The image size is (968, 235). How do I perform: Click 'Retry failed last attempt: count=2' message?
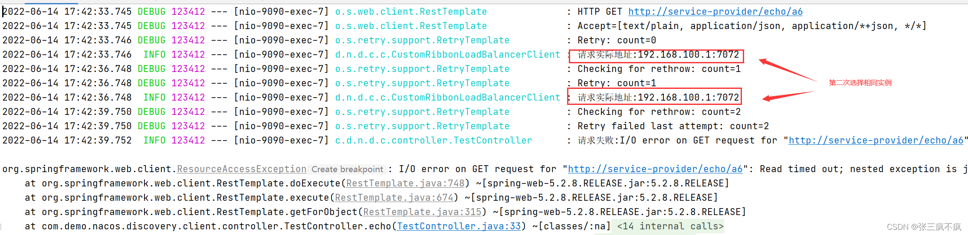pos(673,126)
